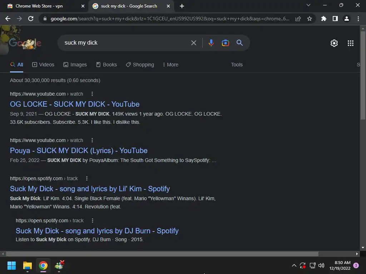Screen dimensions: 366x274
Task: Click scrollbar down arrow
Action: 363,248
